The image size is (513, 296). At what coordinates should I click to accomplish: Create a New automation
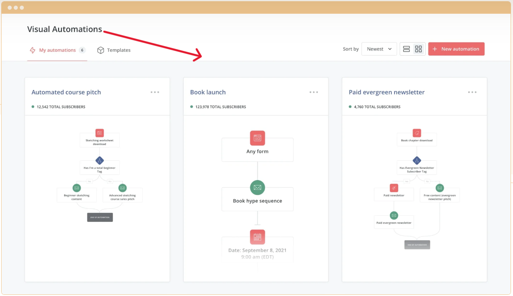456,49
